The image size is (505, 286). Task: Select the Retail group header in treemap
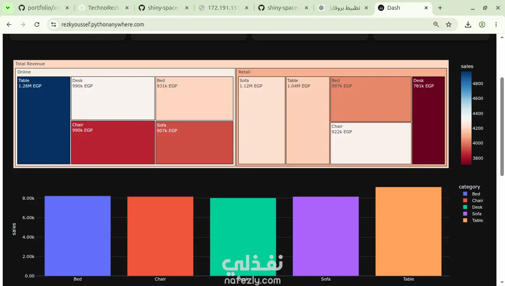(341, 72)
